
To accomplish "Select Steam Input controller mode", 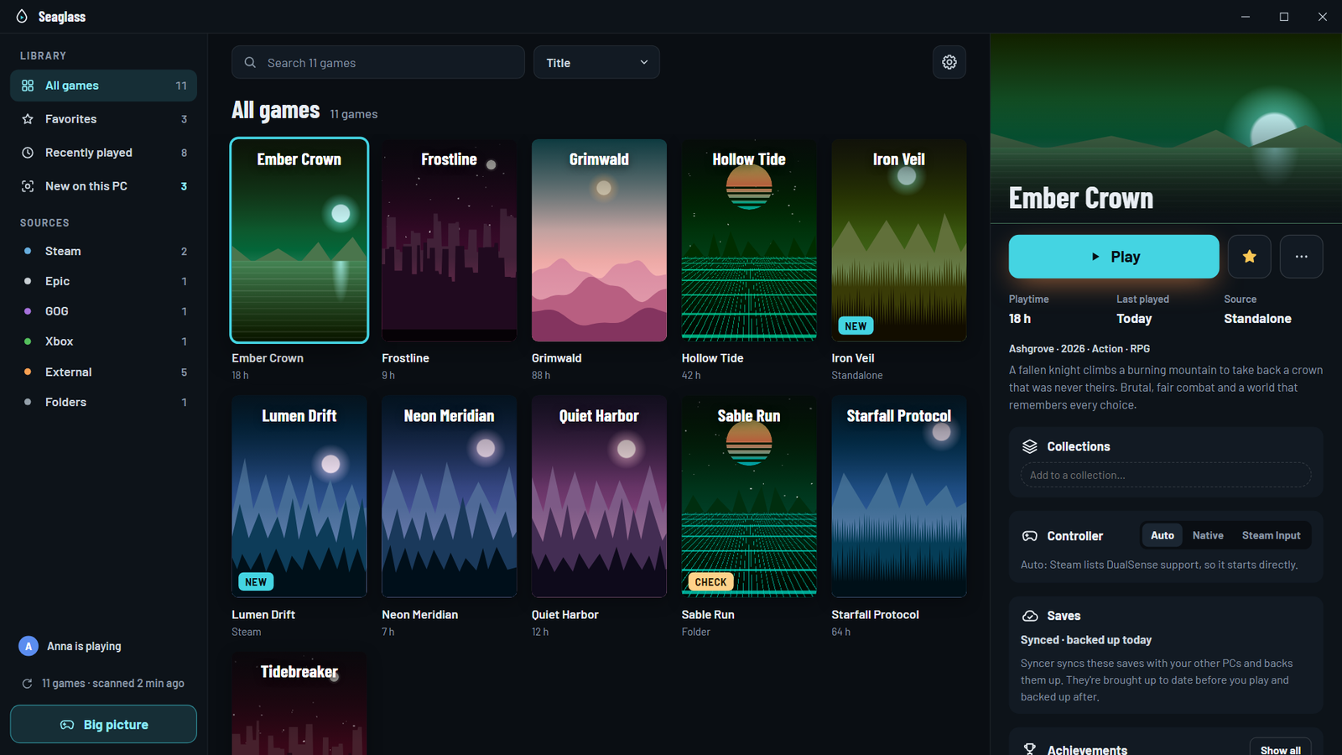I will tap(1271, 535).
